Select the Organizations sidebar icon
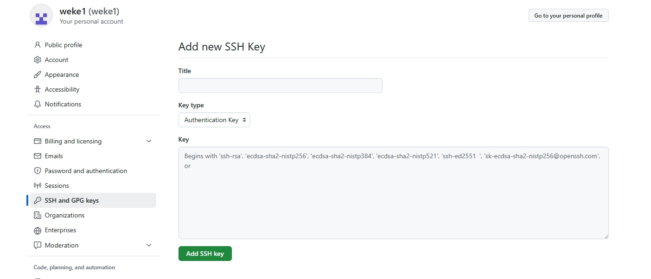This screenshot has height=279, width=651. [37, 215]
